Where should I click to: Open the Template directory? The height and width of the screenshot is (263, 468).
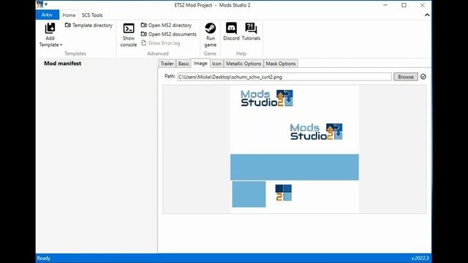point(88,26)
